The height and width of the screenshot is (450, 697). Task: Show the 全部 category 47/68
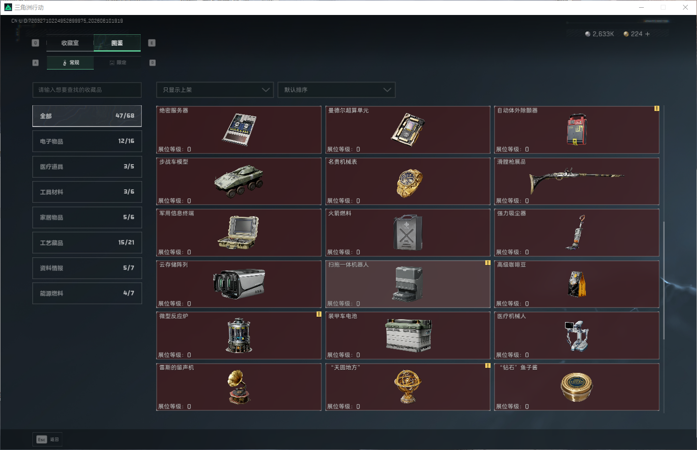(87, 116)
